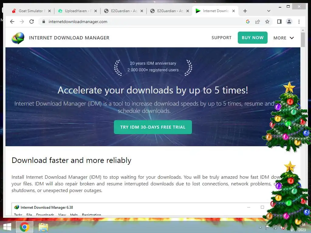
Task: Click the IDM globe logo
Action: tap(18, 38)
